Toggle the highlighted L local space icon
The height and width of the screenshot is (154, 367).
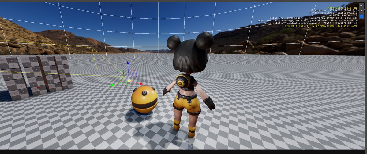361,16
